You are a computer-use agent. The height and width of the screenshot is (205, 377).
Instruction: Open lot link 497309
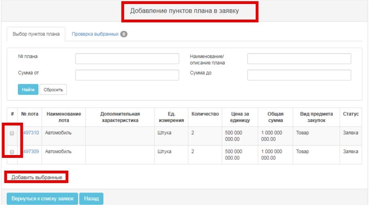[31, 151]
